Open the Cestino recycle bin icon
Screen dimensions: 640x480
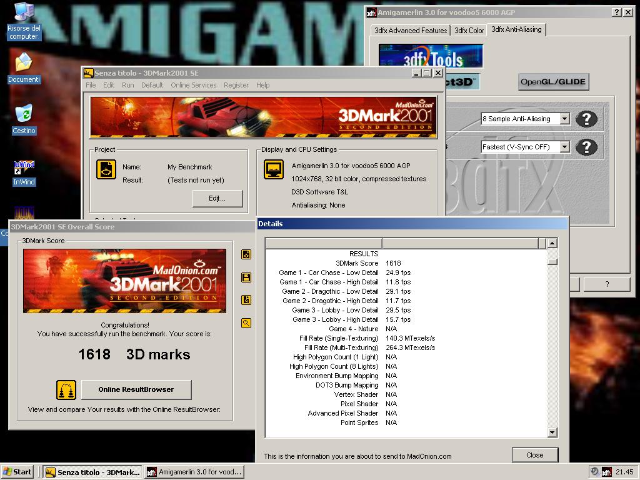tap(24, 119)
